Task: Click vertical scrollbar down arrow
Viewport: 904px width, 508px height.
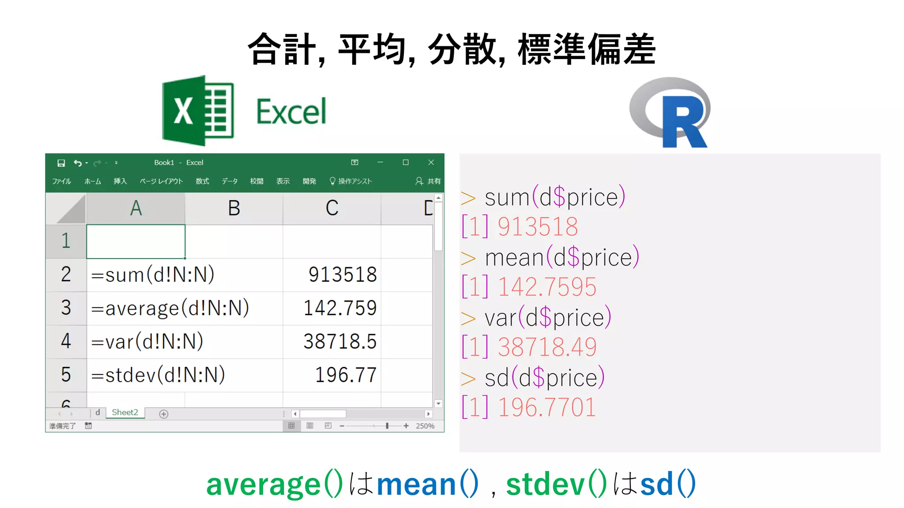Action: pos(438,403)
